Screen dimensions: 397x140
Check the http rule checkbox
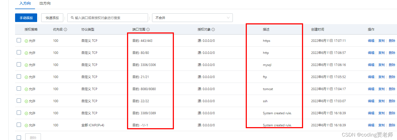point(19,52)
